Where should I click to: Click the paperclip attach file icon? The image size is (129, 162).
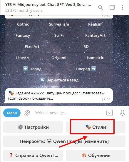[27, 113]
